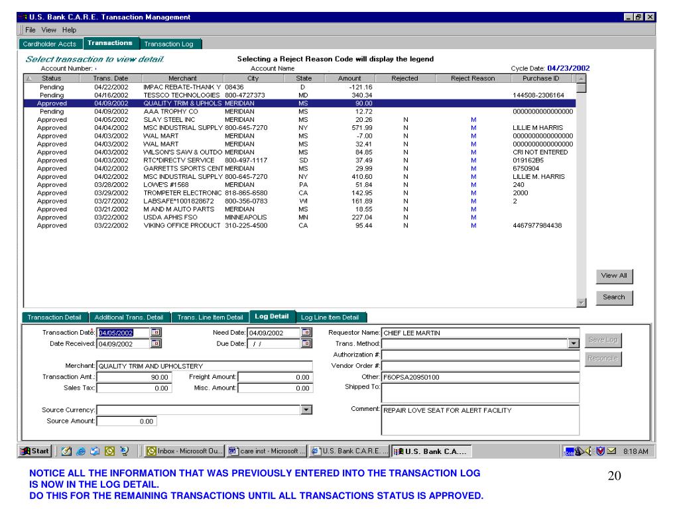The width and height of the screenshot is (679, 509).
Task: Select the USDA APHIS FSO transaction row
Action: pos(300,217)
